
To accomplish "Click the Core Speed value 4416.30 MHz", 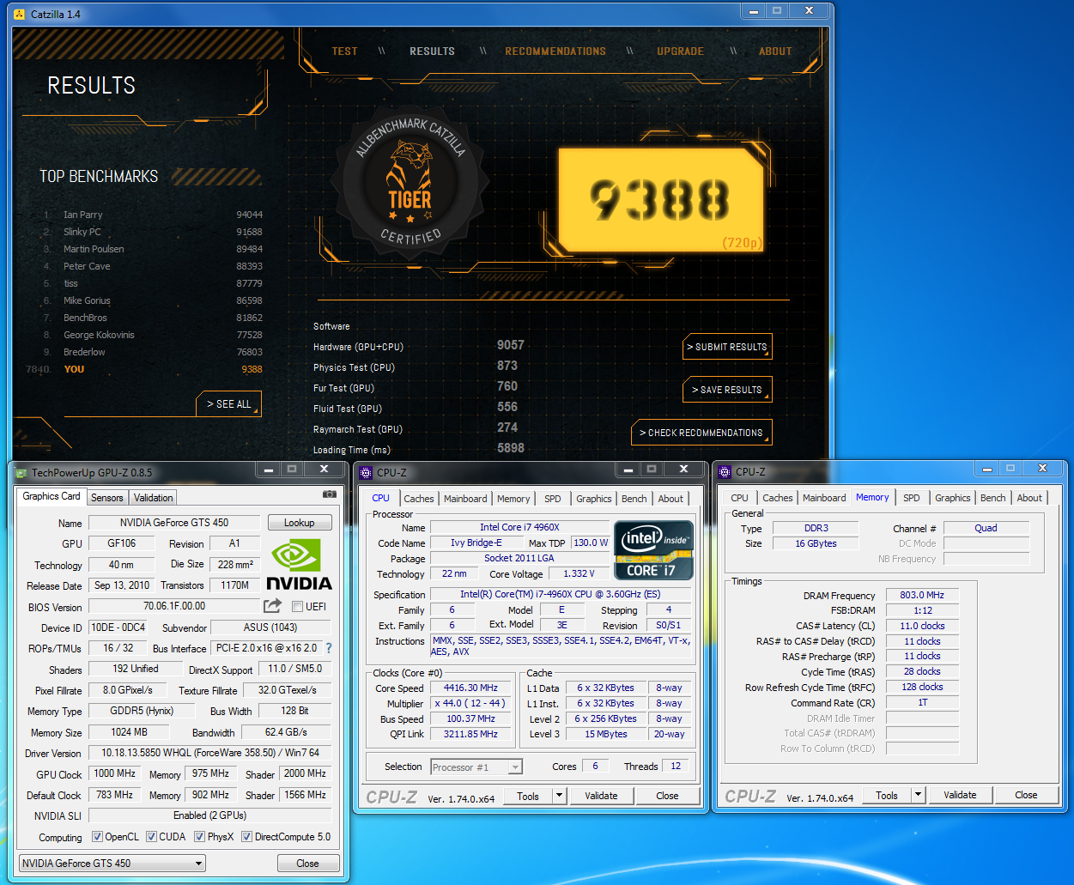I will (470, 688).
